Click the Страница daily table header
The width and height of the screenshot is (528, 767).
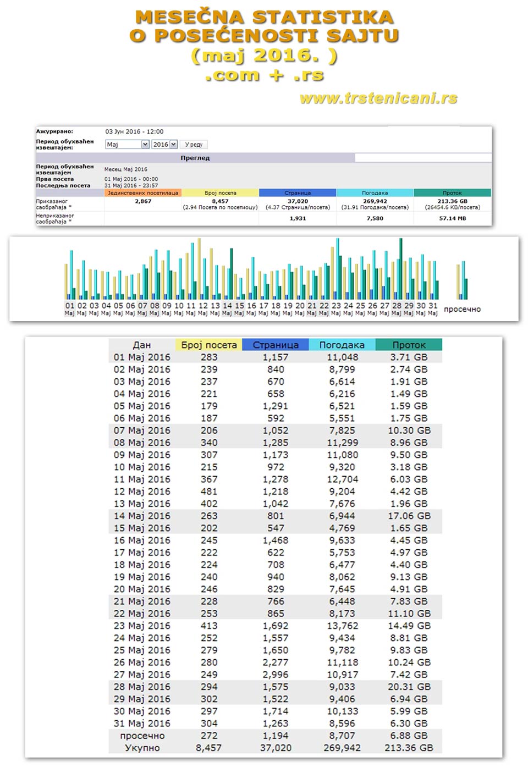276,345
